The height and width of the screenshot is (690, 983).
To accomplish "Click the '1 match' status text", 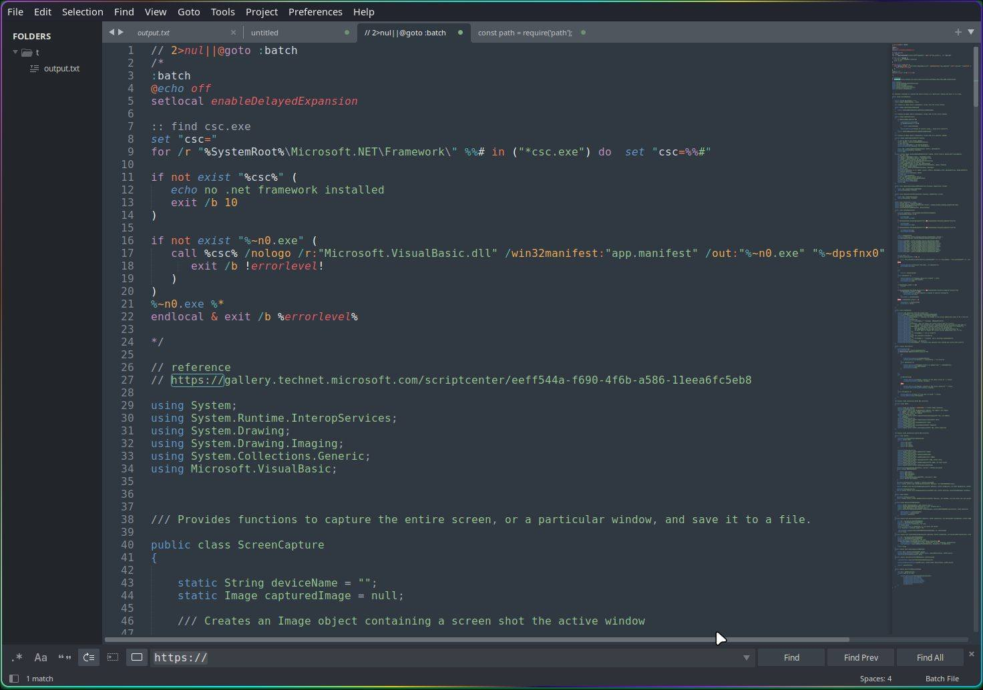I will 39,679.
